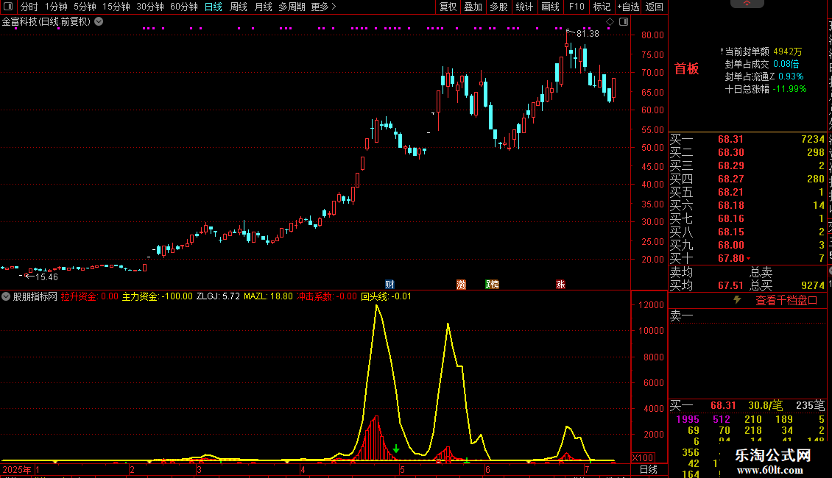Screen dimensions: 832x478
Task: Click the 当前封单额 4942万 value
Action: point(787,51)
